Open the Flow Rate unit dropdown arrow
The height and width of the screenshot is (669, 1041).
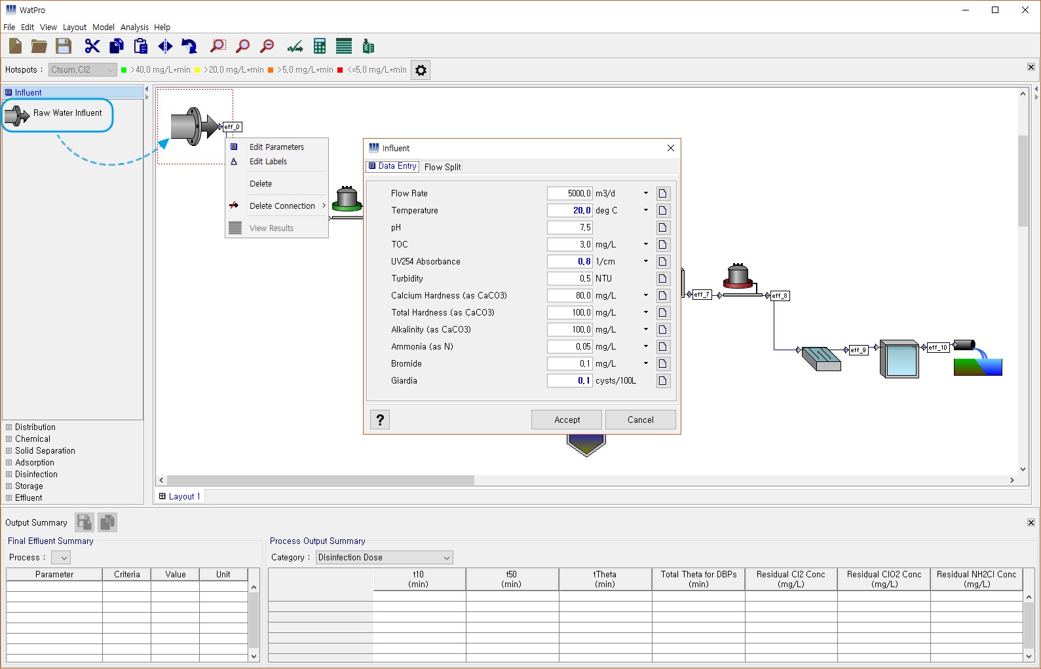(x=645, y=194)
